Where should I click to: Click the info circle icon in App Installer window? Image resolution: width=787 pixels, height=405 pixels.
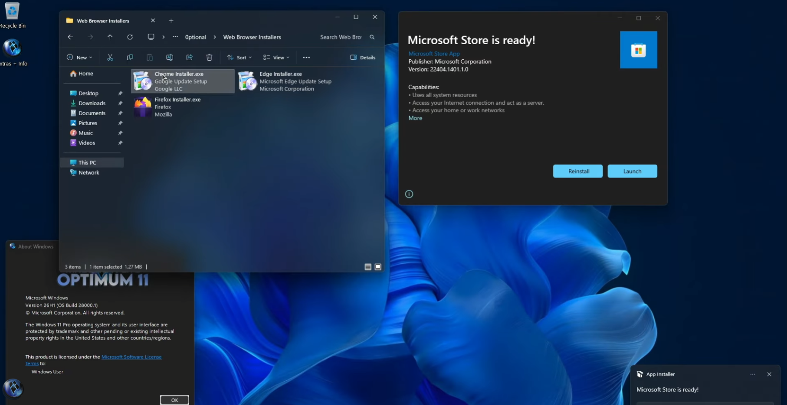coord(409,194)
